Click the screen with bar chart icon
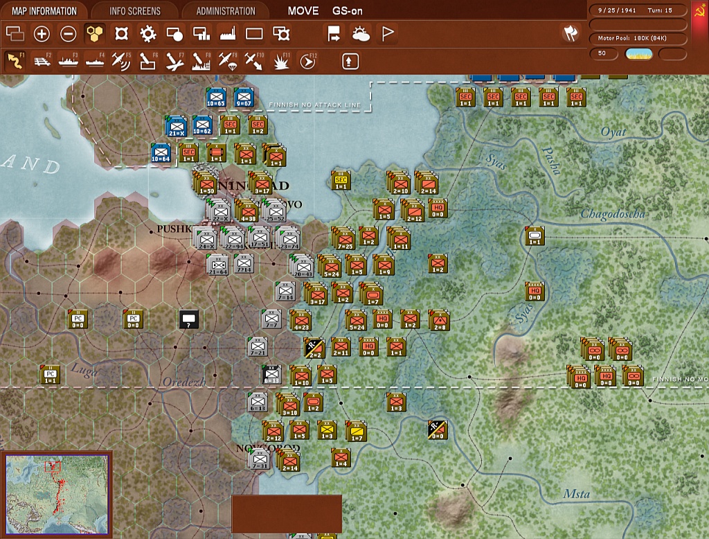Image resolution: width=709 pixels, height=539 pixels. 201,33
